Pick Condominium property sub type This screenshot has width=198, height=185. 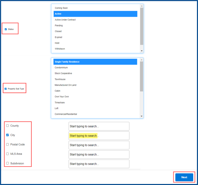61,68
